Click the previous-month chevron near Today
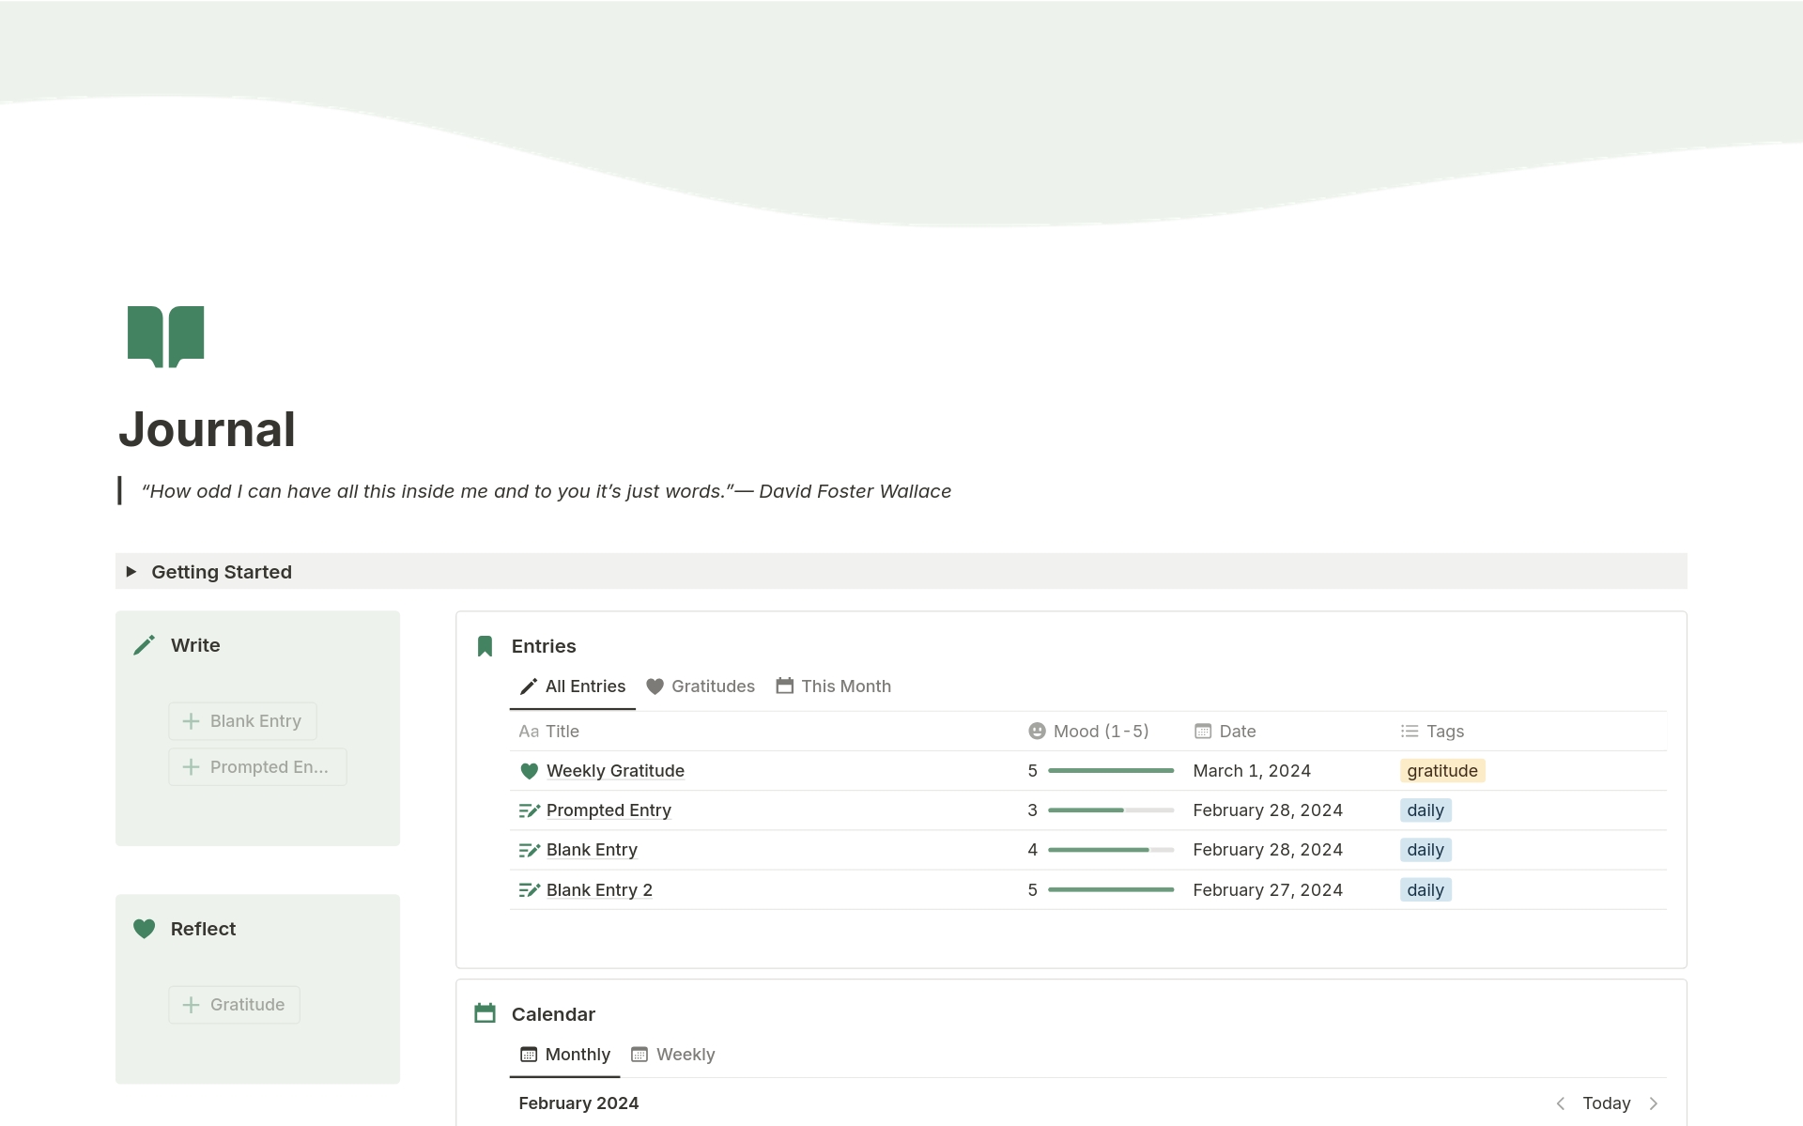This screenshot has width=1803, height=1126. pos(1561,1103)
